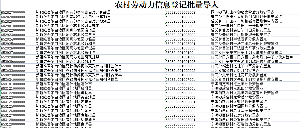
Task: Select cell with code 530821004002001
Action: pyautogui.click(x=187, y=26)
